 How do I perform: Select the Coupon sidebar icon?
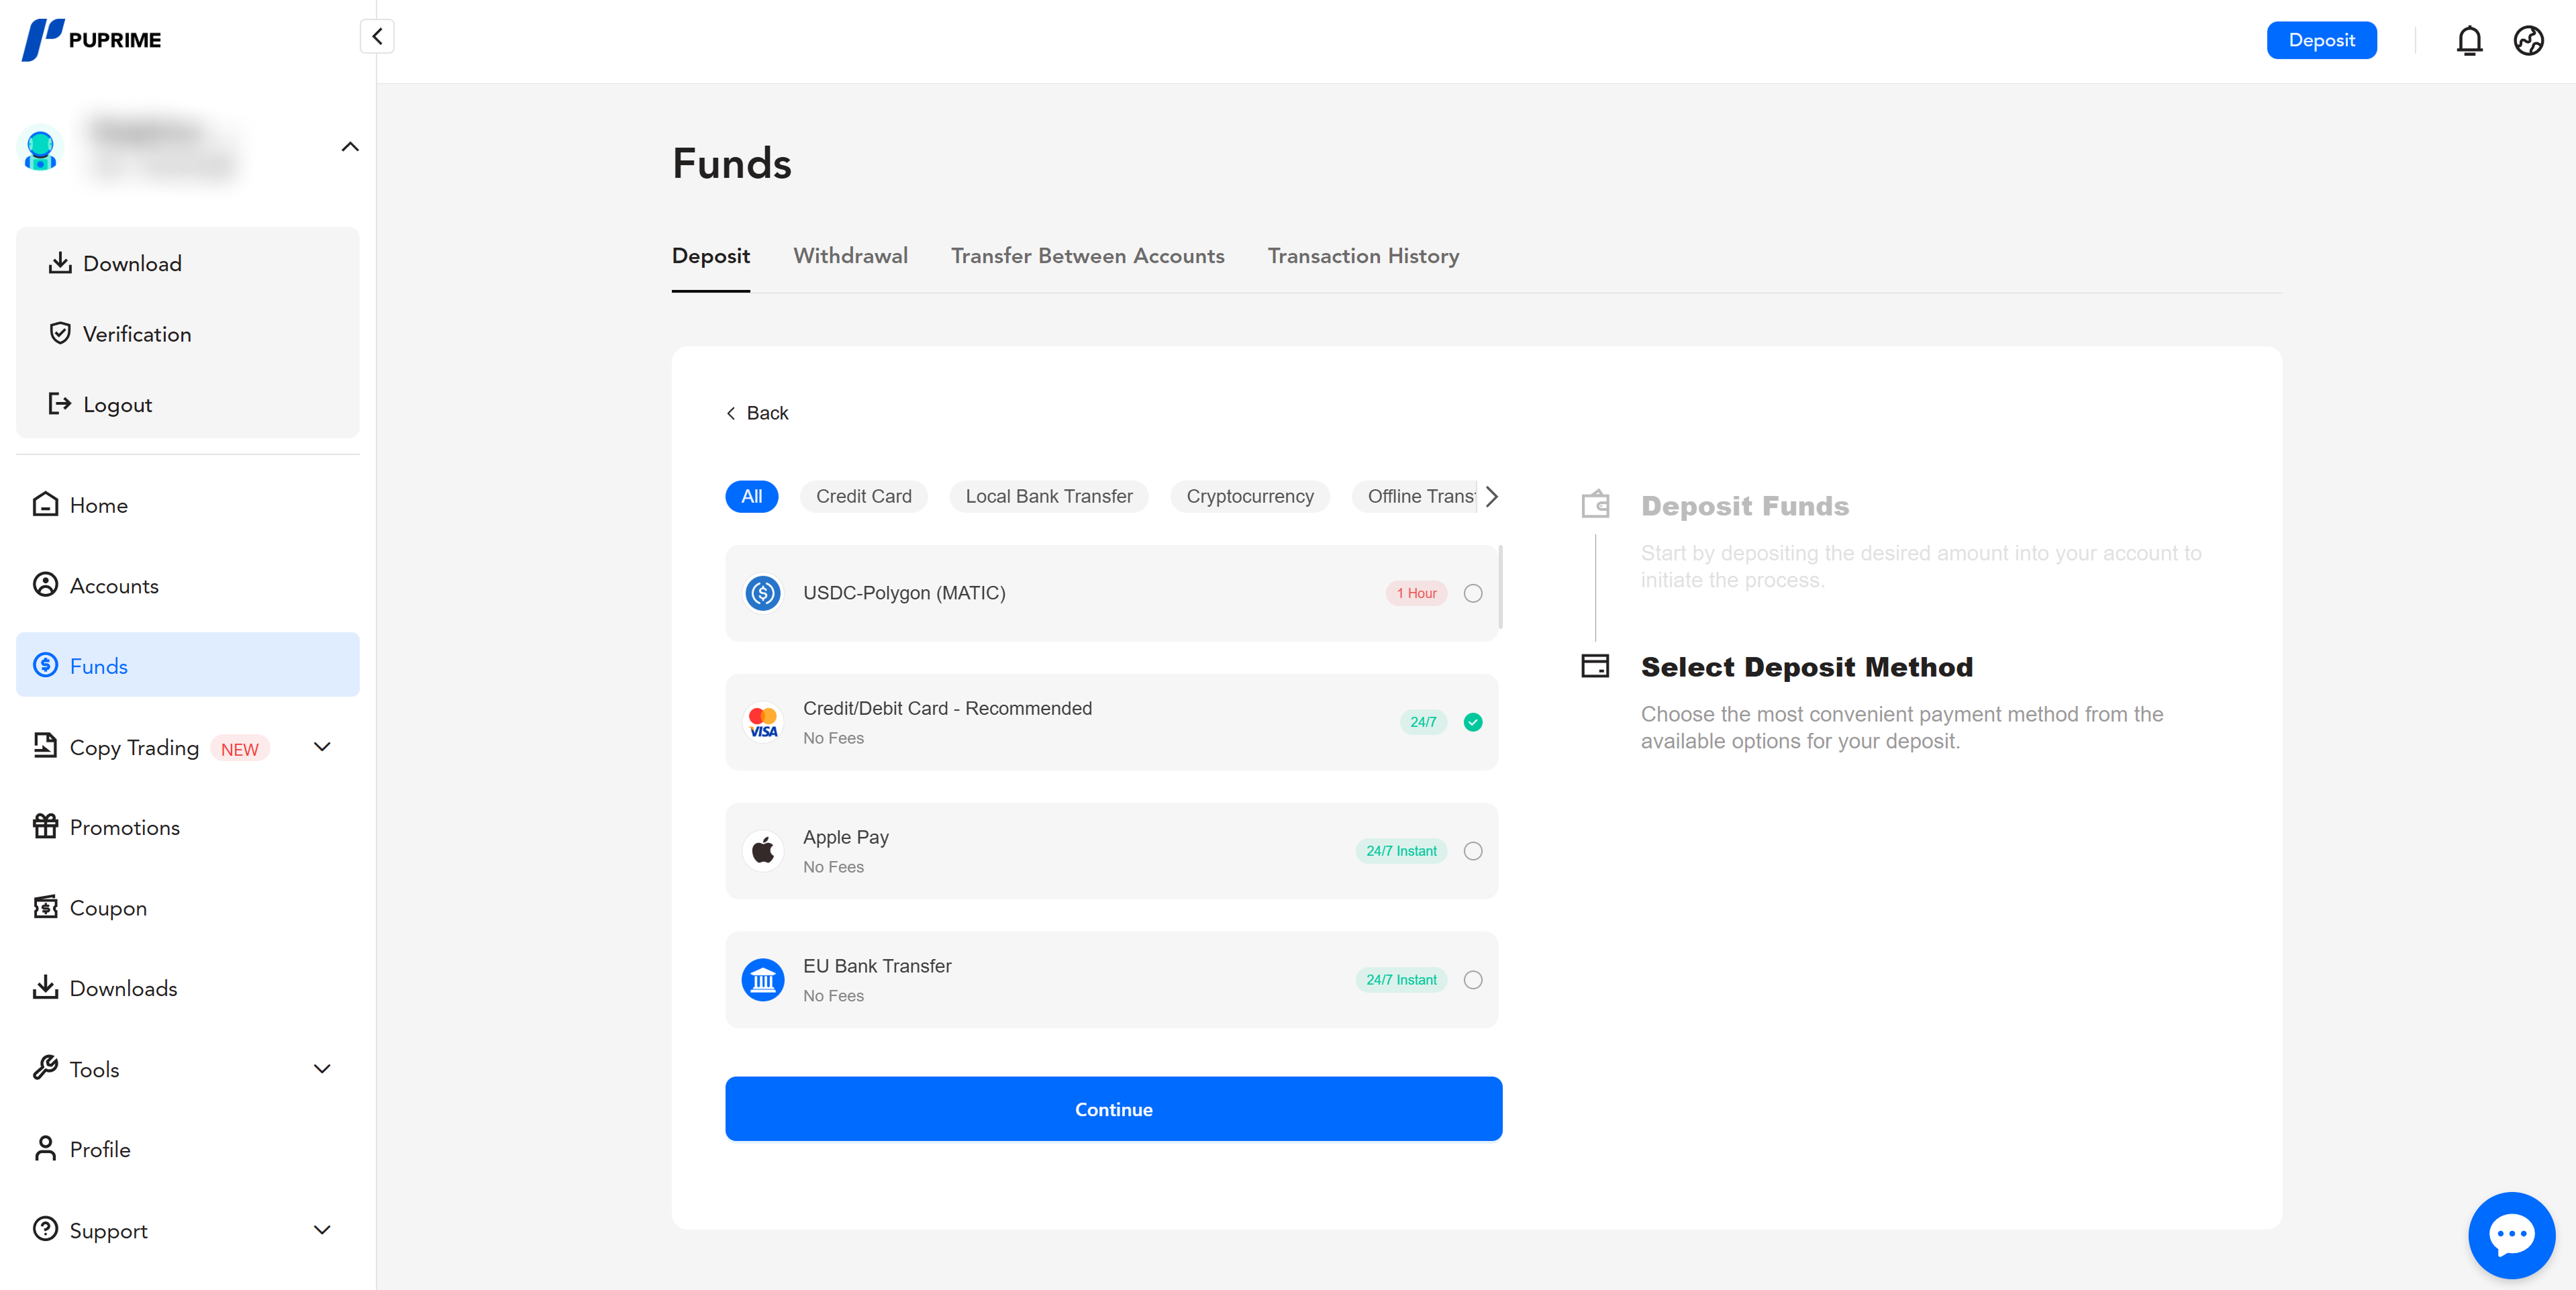click(45, 907)
